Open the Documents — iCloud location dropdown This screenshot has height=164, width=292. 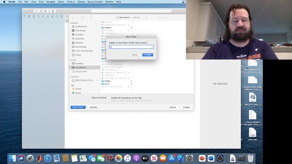(132, 17)
